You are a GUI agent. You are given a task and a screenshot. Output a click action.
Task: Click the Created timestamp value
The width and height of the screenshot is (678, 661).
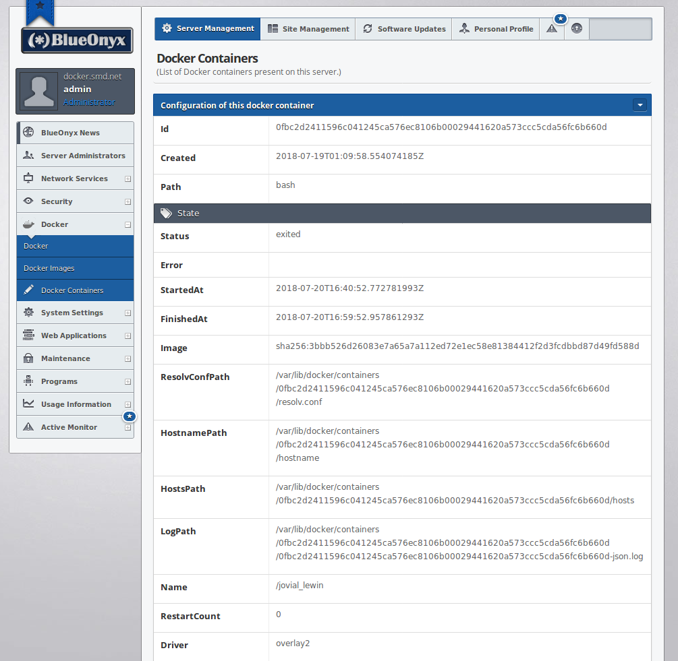tap(350, 156)
